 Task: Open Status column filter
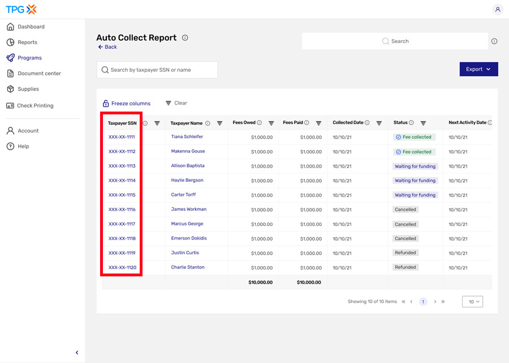423,123
